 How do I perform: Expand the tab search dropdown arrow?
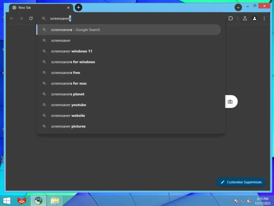[238, 8]
